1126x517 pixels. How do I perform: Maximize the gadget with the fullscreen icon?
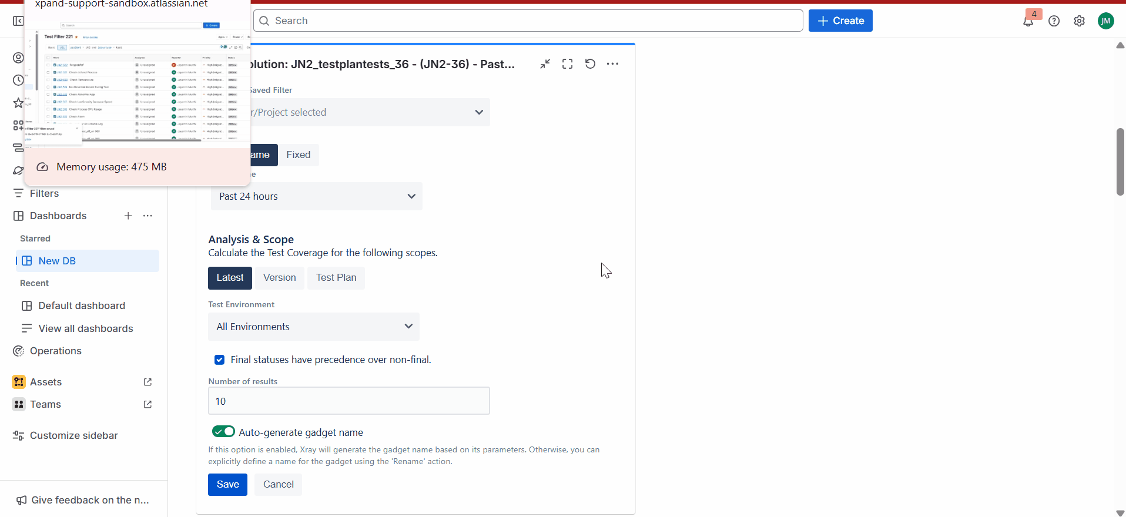(x=567, y=64)
